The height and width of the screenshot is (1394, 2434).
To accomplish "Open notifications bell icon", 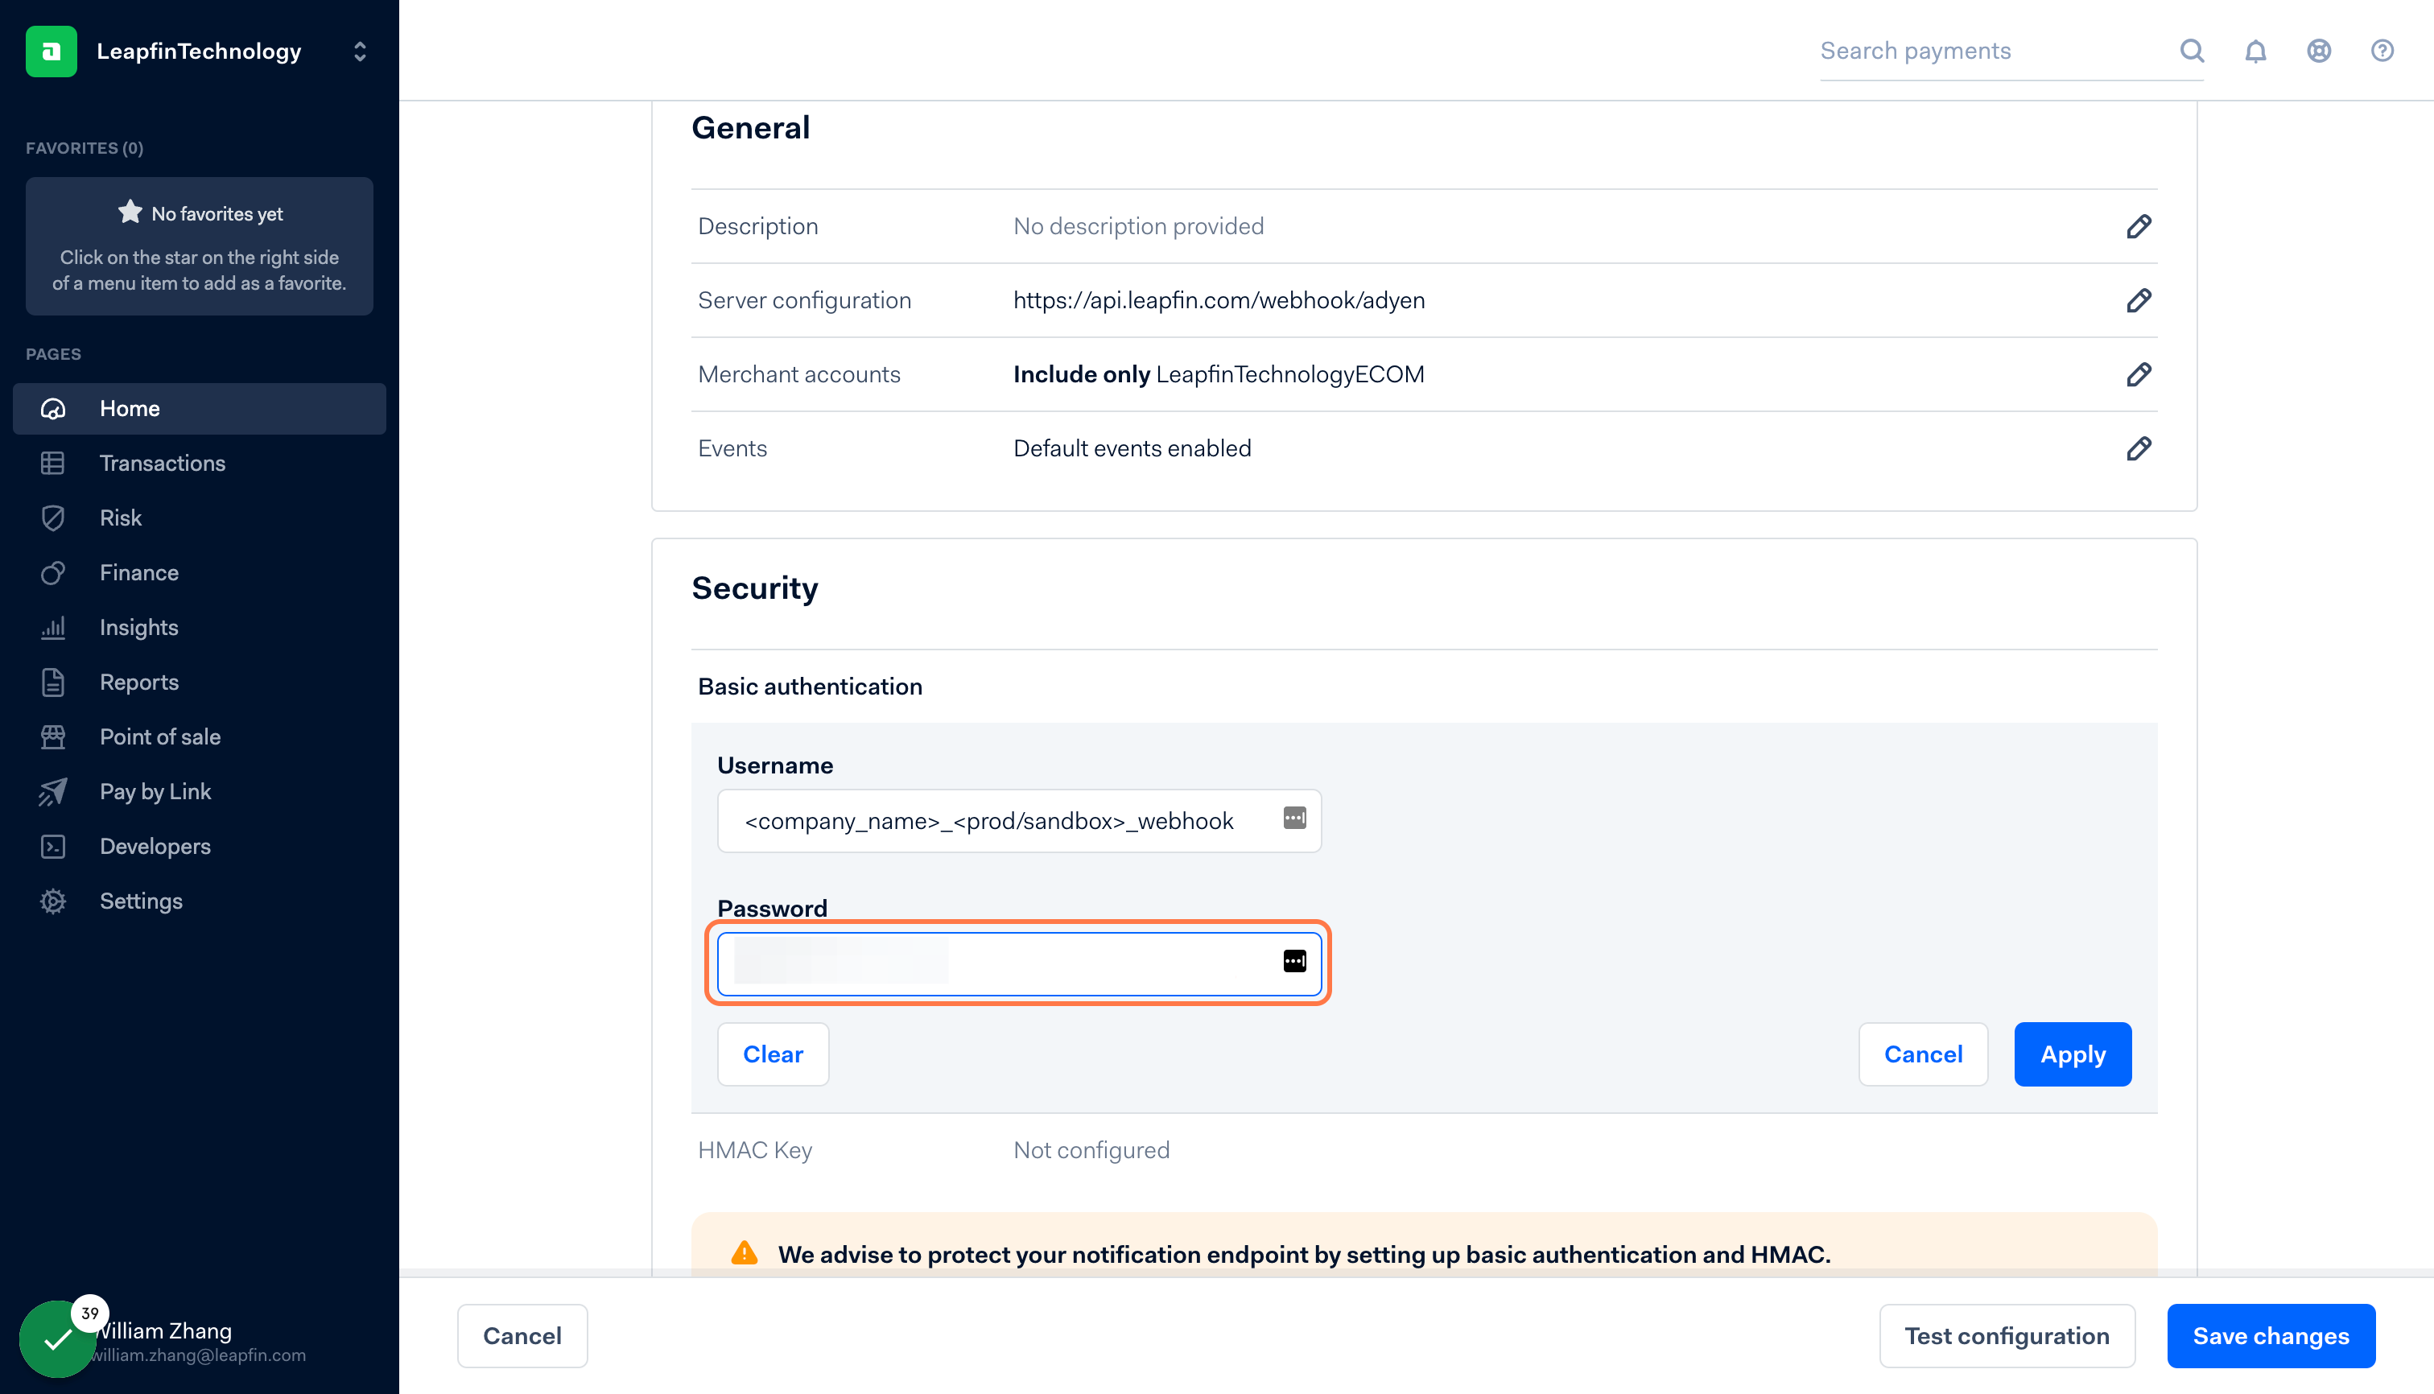I will click(x=2255, y=51).
